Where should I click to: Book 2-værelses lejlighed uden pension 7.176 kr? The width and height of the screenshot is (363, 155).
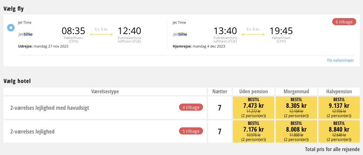click(254, 131)
